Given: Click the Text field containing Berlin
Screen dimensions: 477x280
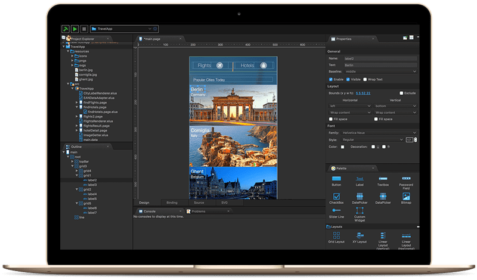Looking at the screenshot, I should 380,65.
